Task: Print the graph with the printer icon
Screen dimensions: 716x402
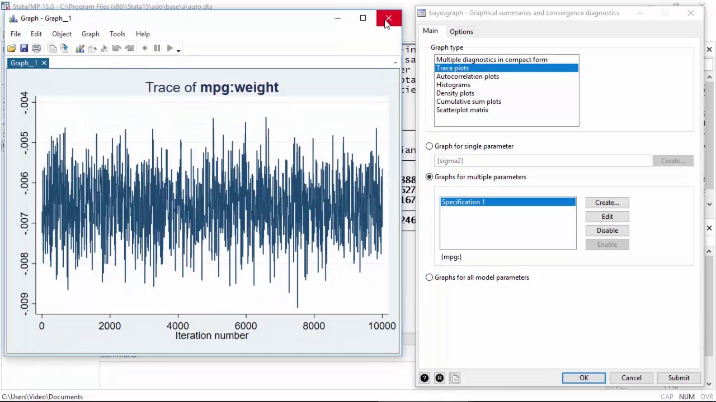Action: (36, 49)
